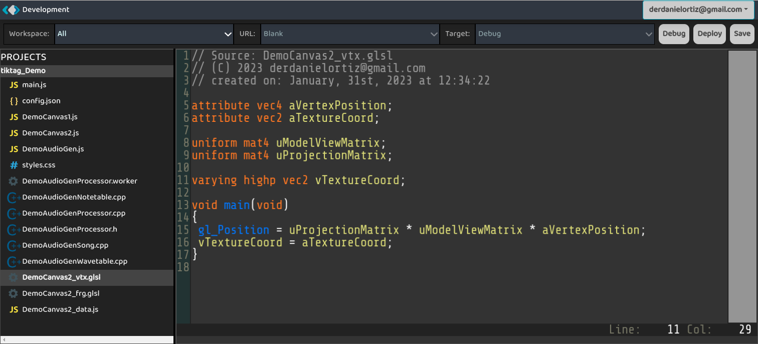Click the 'created on' comment on line 3
Screen dimensions: 758x344
click(x=341, y=81)
